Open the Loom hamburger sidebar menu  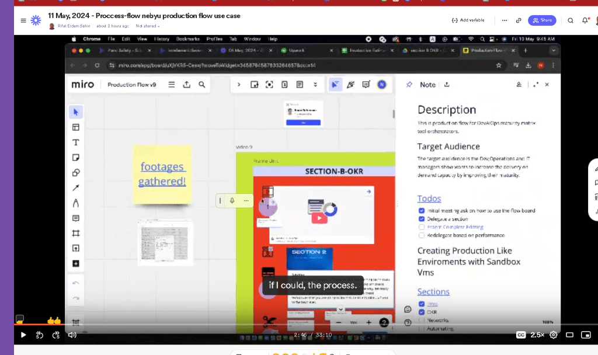click(23, 20)
